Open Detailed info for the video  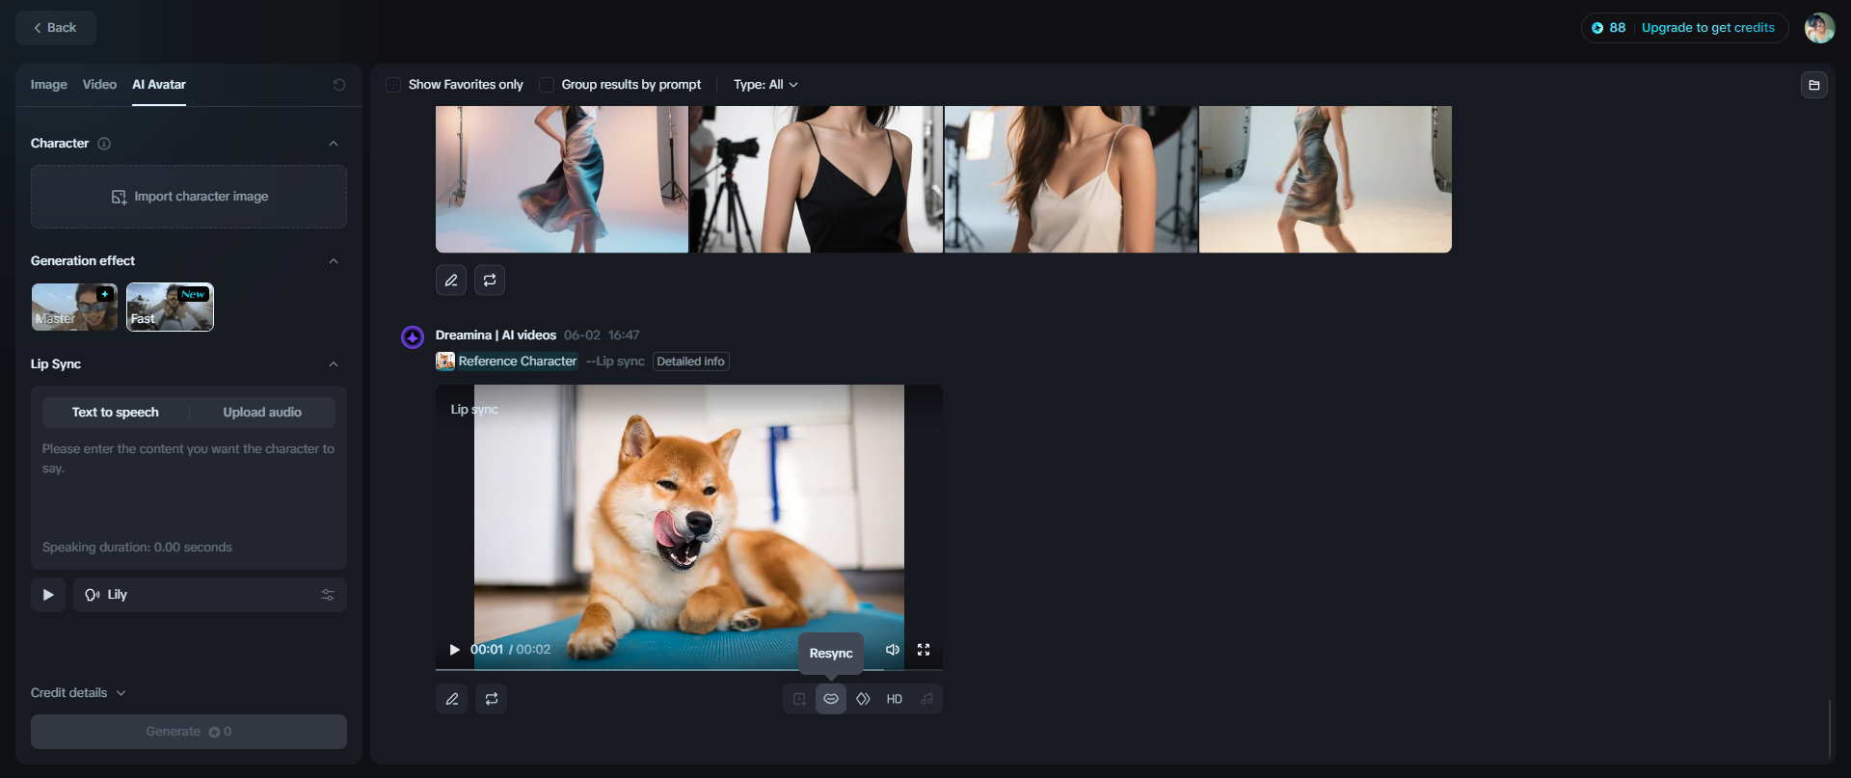690,362
